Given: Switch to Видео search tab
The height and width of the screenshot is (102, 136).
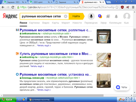Looking at the screenshot, I should coord(46,23).
